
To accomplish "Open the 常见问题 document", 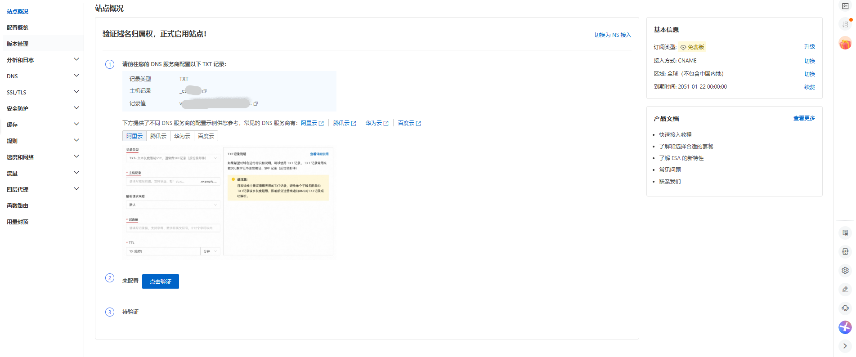I will pyautogui.click(x=670, y=170).
